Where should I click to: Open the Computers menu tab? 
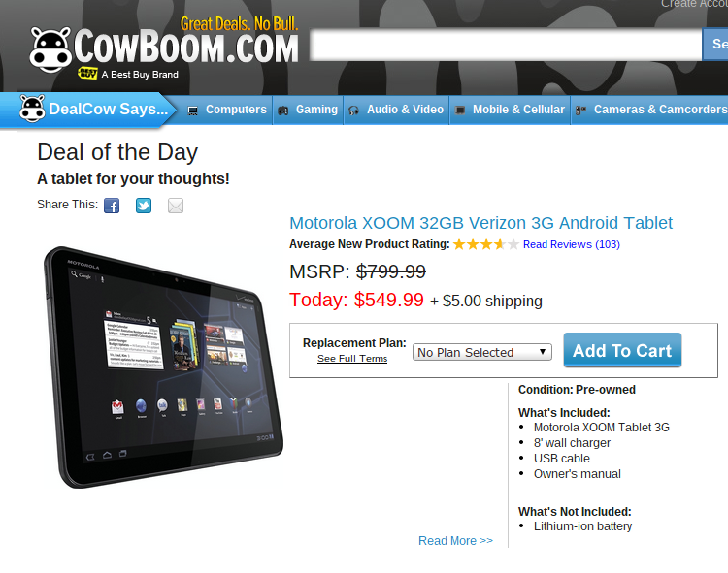[227, 110]
